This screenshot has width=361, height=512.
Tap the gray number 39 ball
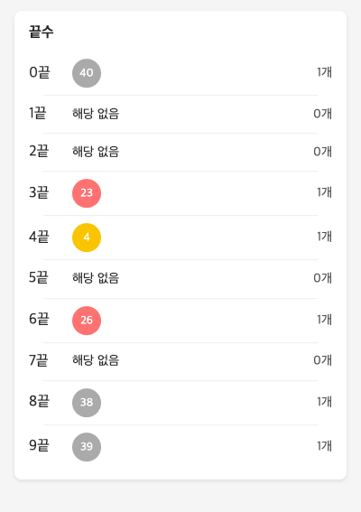pos(87,447)
